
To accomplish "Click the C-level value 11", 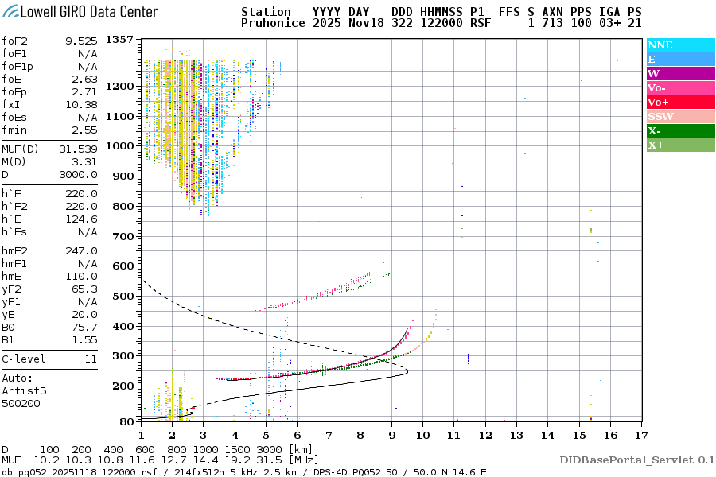I will point(90,359).
